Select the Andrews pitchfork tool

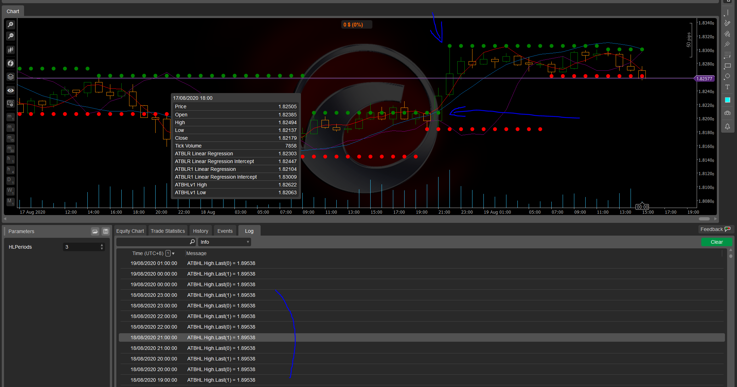click(x=727, y=44)
